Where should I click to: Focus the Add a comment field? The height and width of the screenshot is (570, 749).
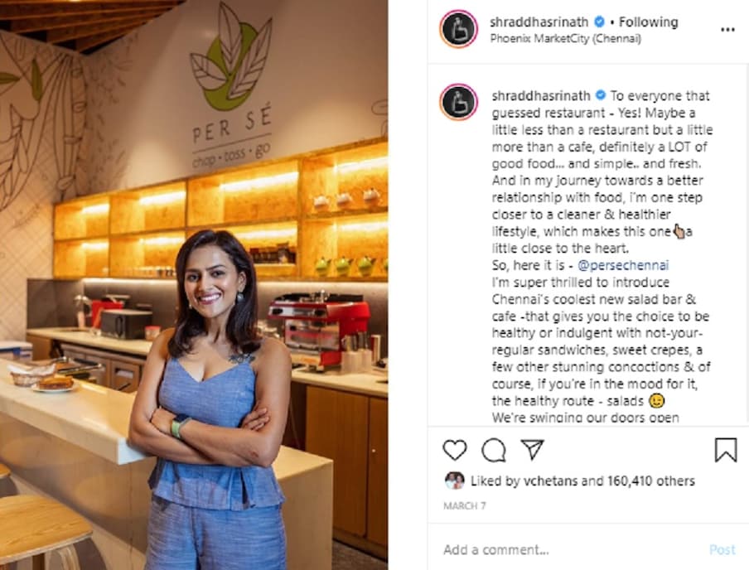click(x=568, y=550)
